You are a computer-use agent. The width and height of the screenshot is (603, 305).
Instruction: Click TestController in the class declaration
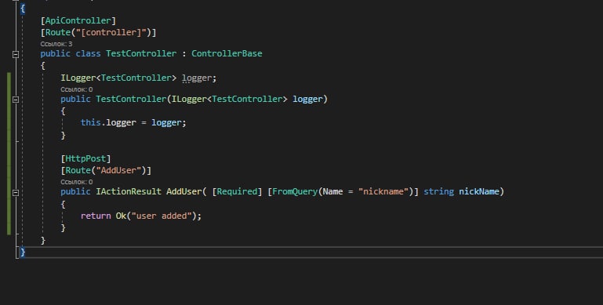click(141, 53)
